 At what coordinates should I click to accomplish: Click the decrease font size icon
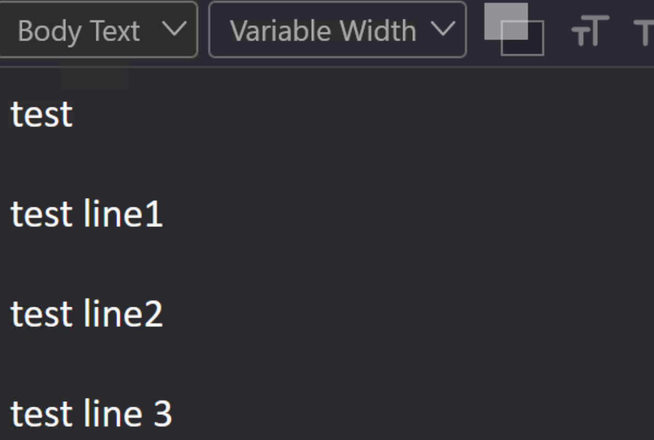pos(590,31)
